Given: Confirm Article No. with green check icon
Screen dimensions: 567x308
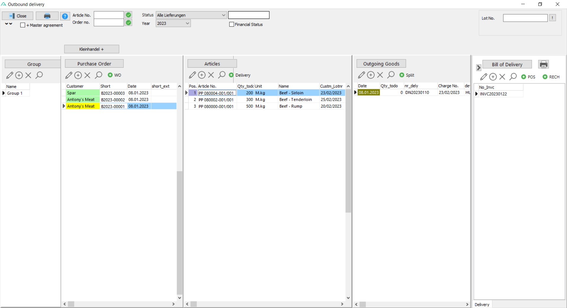Looking at the screenshot, I should point(128,15).
